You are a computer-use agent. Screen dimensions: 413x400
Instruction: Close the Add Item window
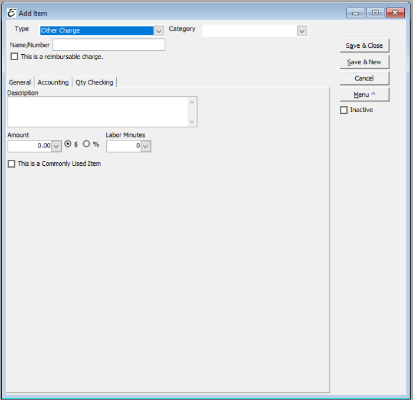(395, 13)
